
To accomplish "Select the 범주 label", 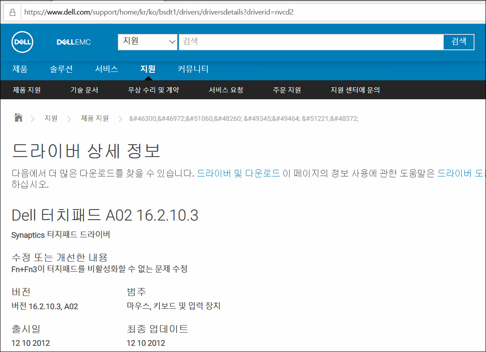I will click(x=136, y=292).
